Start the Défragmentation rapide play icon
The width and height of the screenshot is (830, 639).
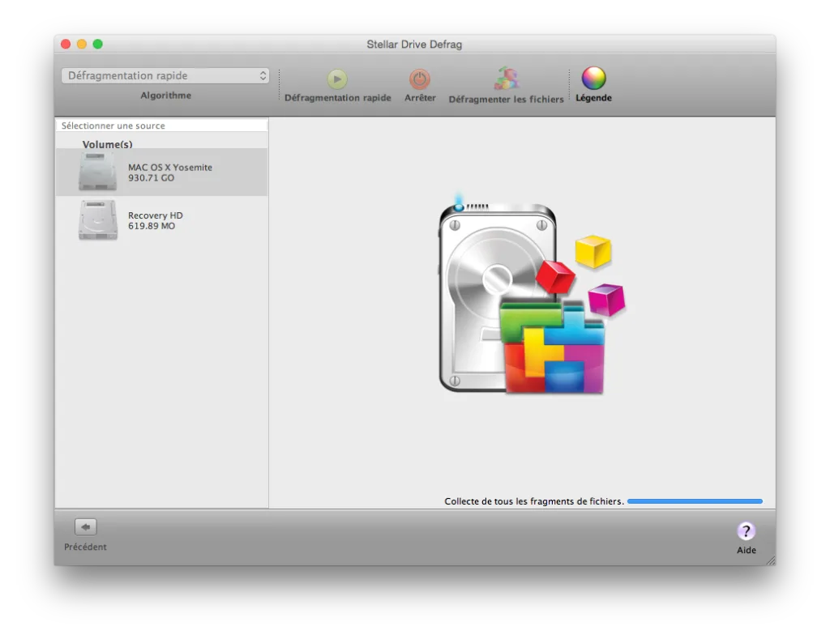point(337,79)
